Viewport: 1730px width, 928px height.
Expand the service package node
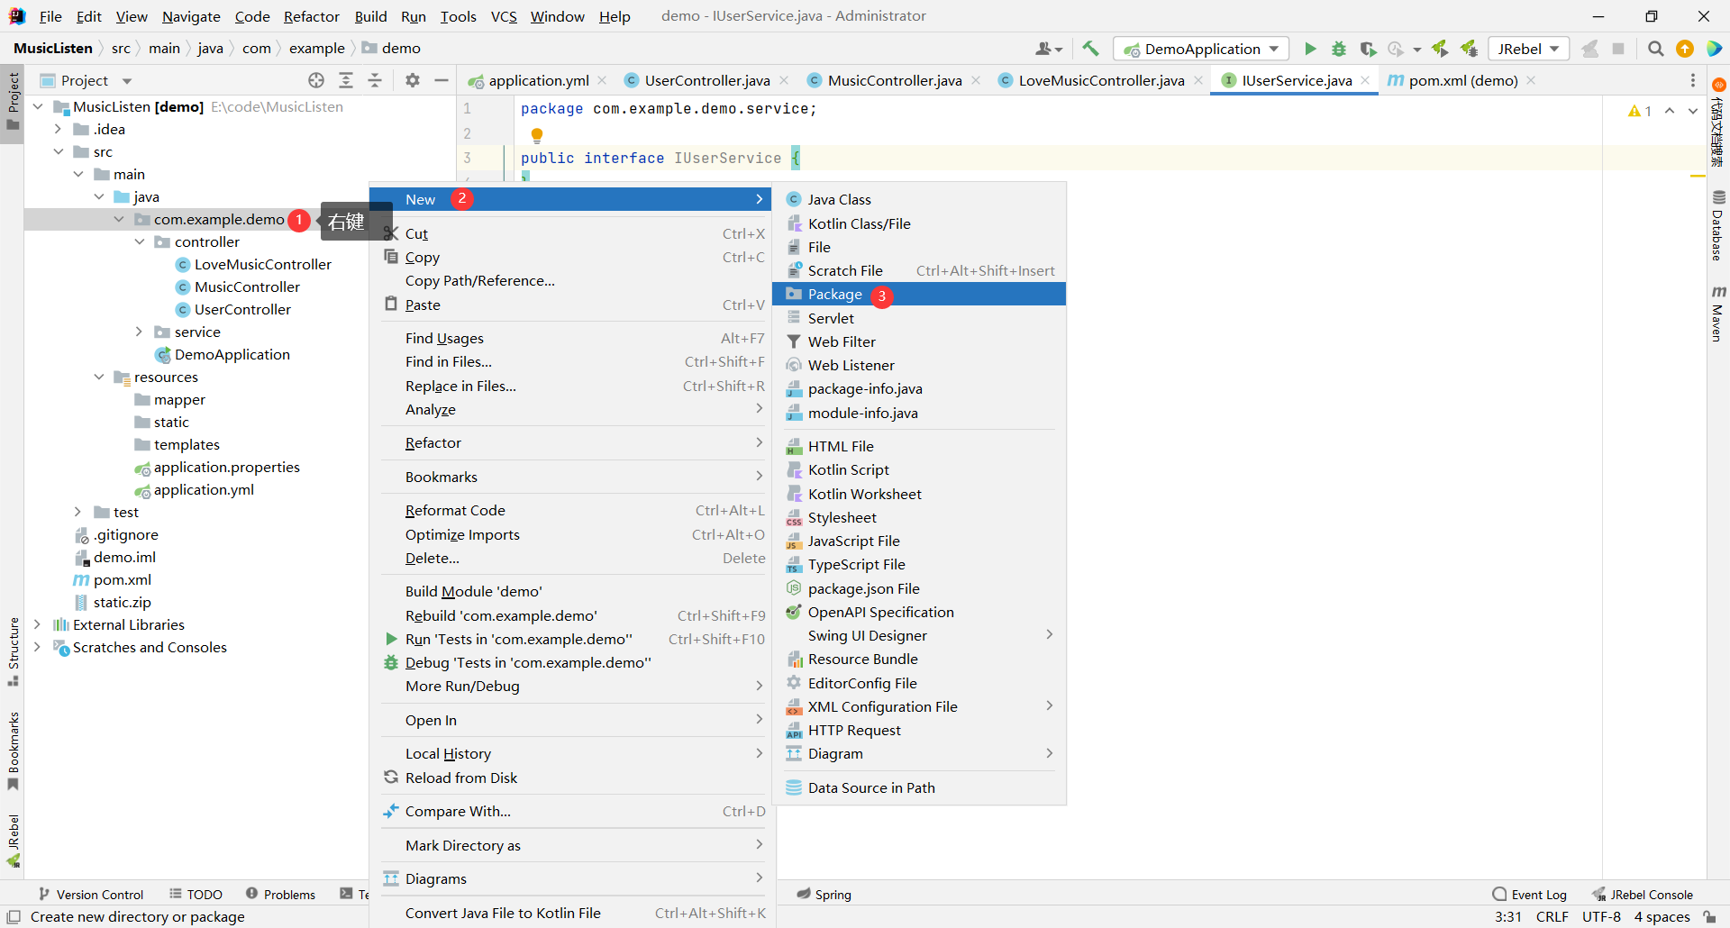coord(139,332)
